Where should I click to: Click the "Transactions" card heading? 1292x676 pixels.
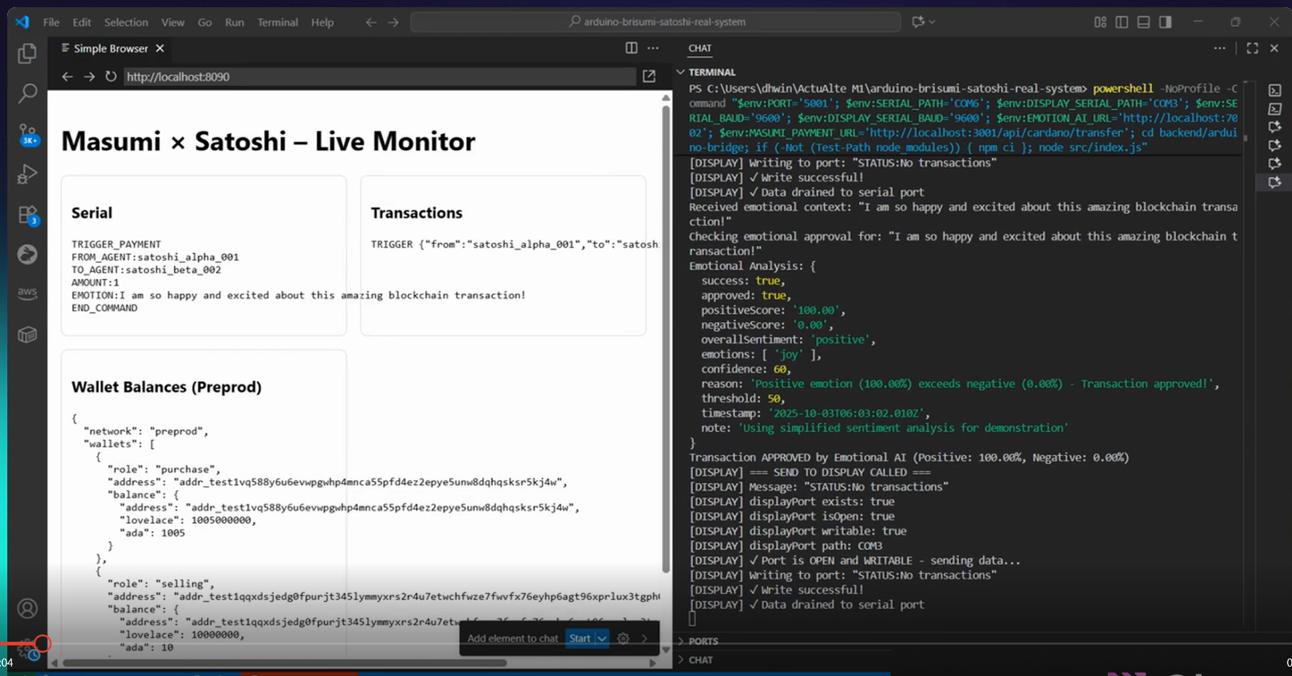coord(417,213)
